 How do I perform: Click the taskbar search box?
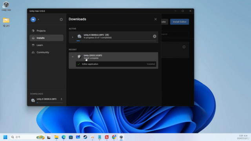pyautogui.click(x=27, y=137)
